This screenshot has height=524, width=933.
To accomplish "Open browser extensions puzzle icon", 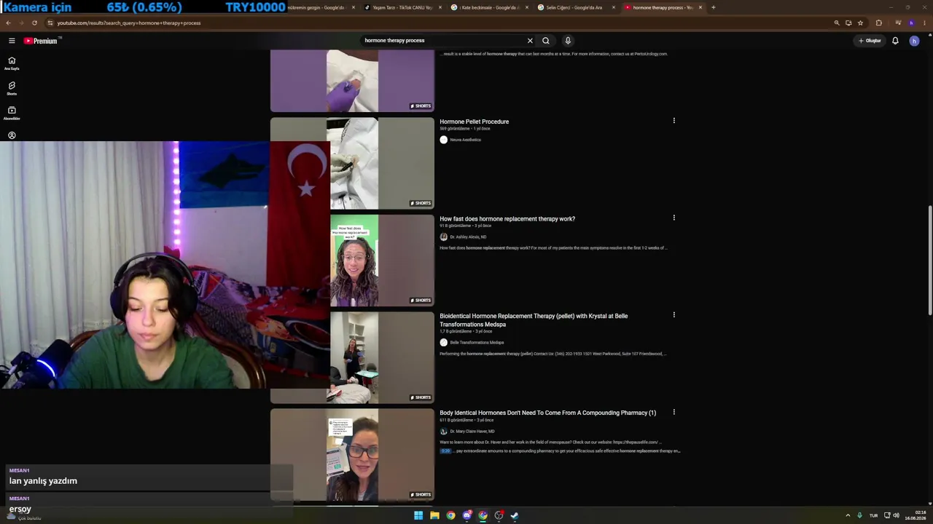I will pos(879,23).
